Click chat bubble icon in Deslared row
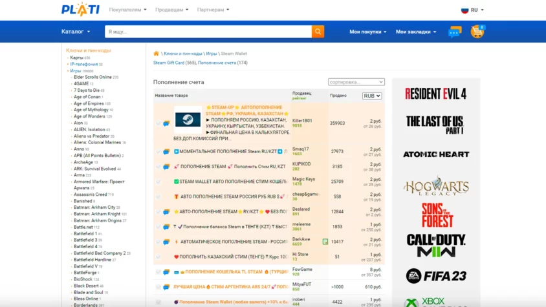 (166, 211)
